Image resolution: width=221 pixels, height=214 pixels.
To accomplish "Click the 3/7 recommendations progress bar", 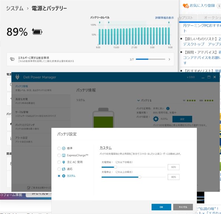I will (x=151, y=59).
